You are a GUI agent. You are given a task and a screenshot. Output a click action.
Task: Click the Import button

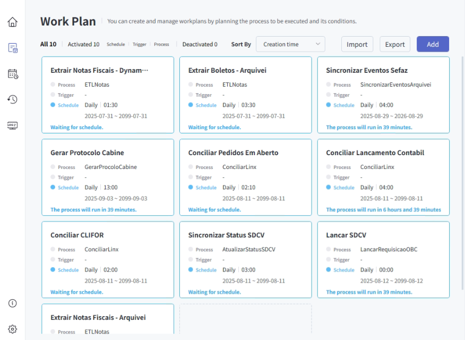point(357,45)
